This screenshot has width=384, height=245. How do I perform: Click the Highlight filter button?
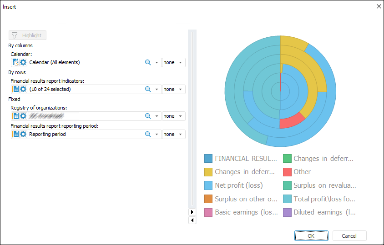[27, 35]
